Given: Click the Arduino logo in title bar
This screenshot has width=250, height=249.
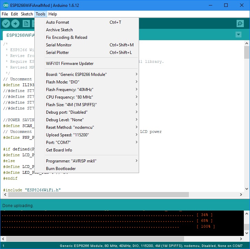Looking at the screenshot, I should coord(6,5).
